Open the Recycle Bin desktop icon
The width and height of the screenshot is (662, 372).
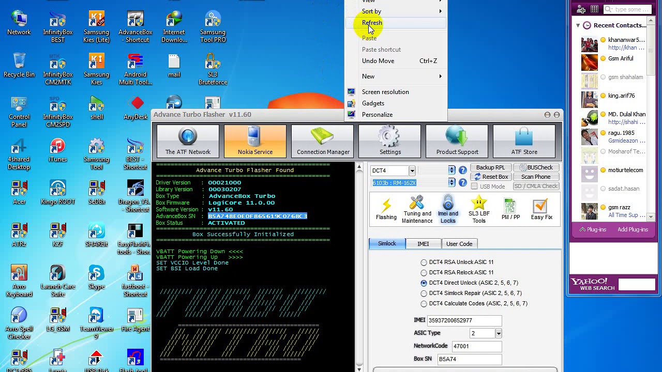[x=19, y=65]
